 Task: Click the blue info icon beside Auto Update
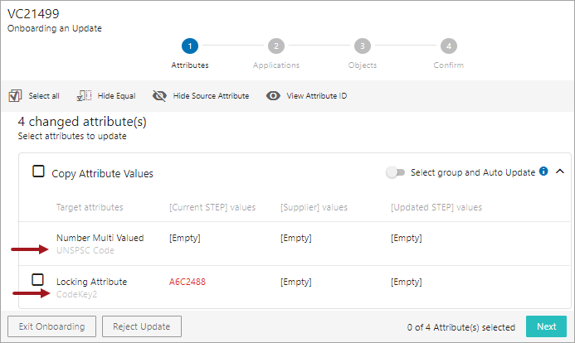(x=543, y=171)
